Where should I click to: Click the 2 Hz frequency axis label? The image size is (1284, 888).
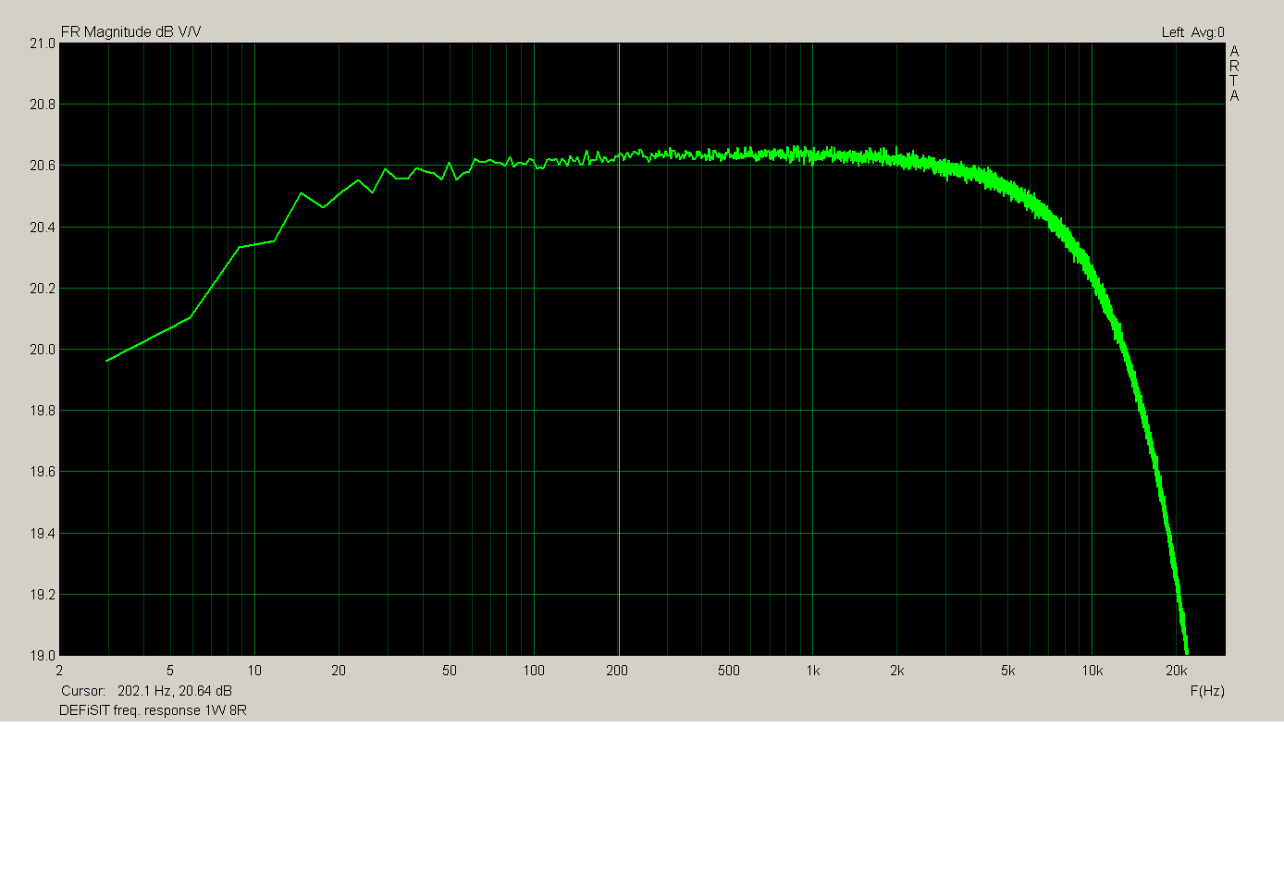click(59, 671)
